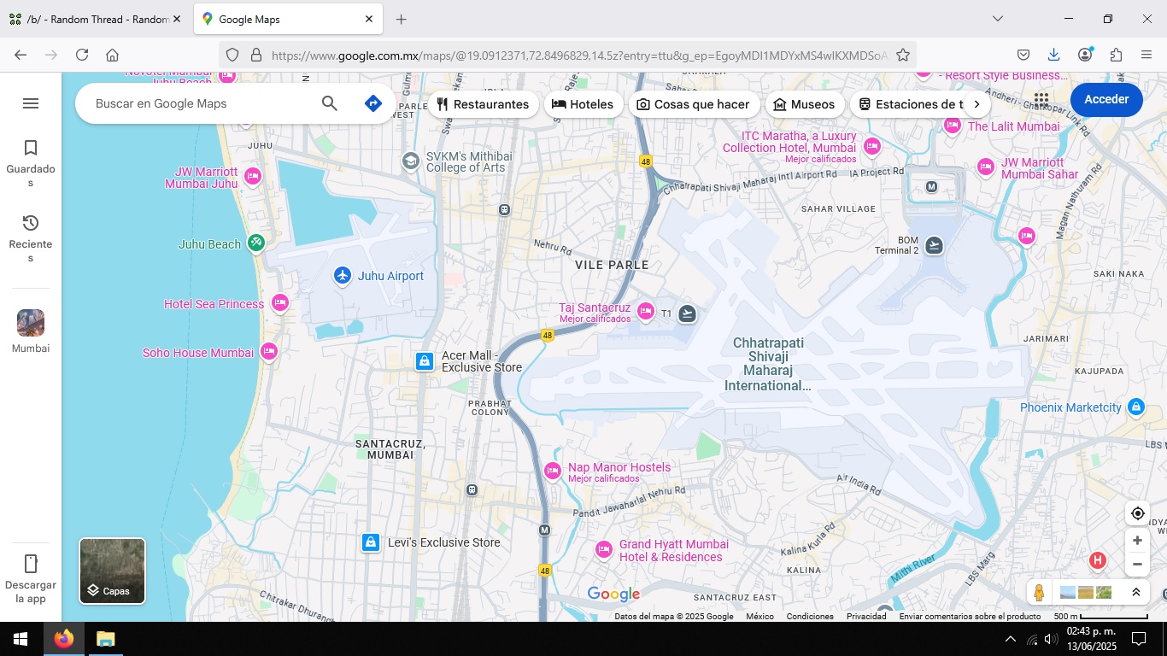Bookmark this page with star
The width and height of the screenshot is (1167, 656).
coord(902,55)
